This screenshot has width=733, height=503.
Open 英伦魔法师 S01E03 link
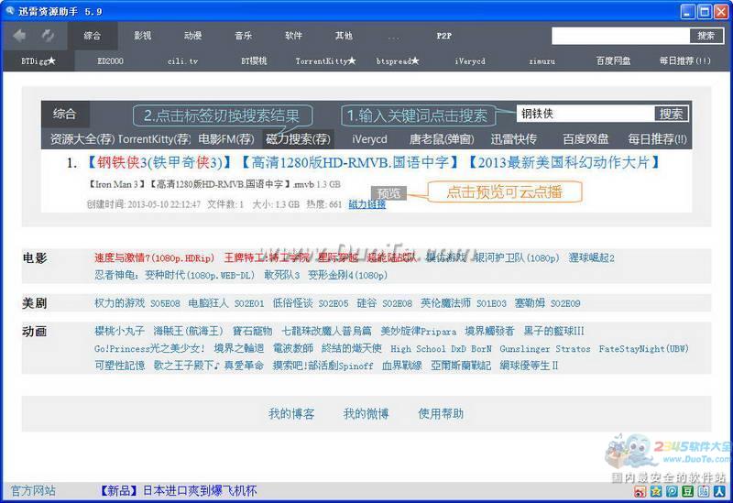pyautogui.click(x=464, y=303)
